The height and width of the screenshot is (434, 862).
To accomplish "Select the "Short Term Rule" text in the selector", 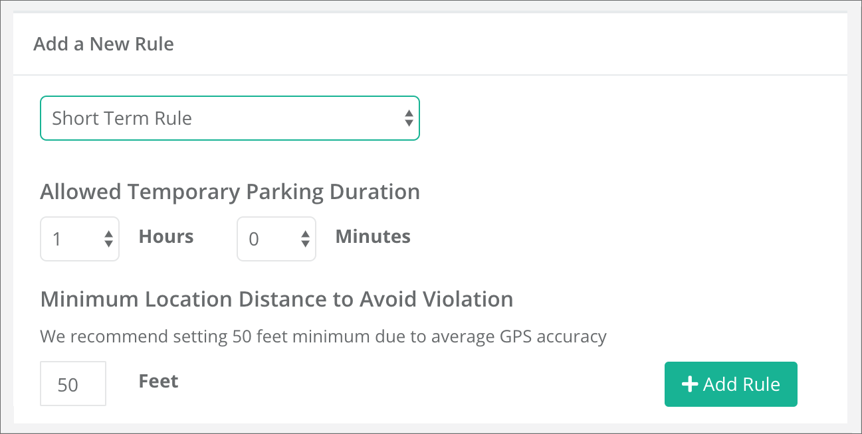I will (122, 118).
